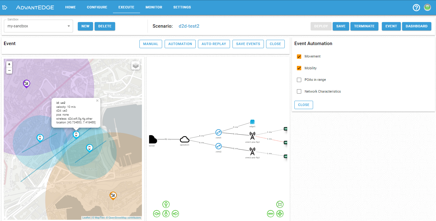Go to the HOME tab
The height and width of the screenshot is (221, 436).
[x=71, y=7]
